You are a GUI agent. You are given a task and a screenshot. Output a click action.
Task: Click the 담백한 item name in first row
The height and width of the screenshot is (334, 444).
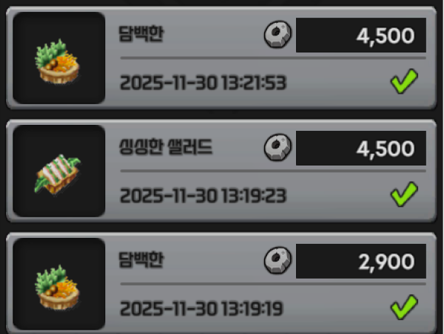(x=141, y=34)
